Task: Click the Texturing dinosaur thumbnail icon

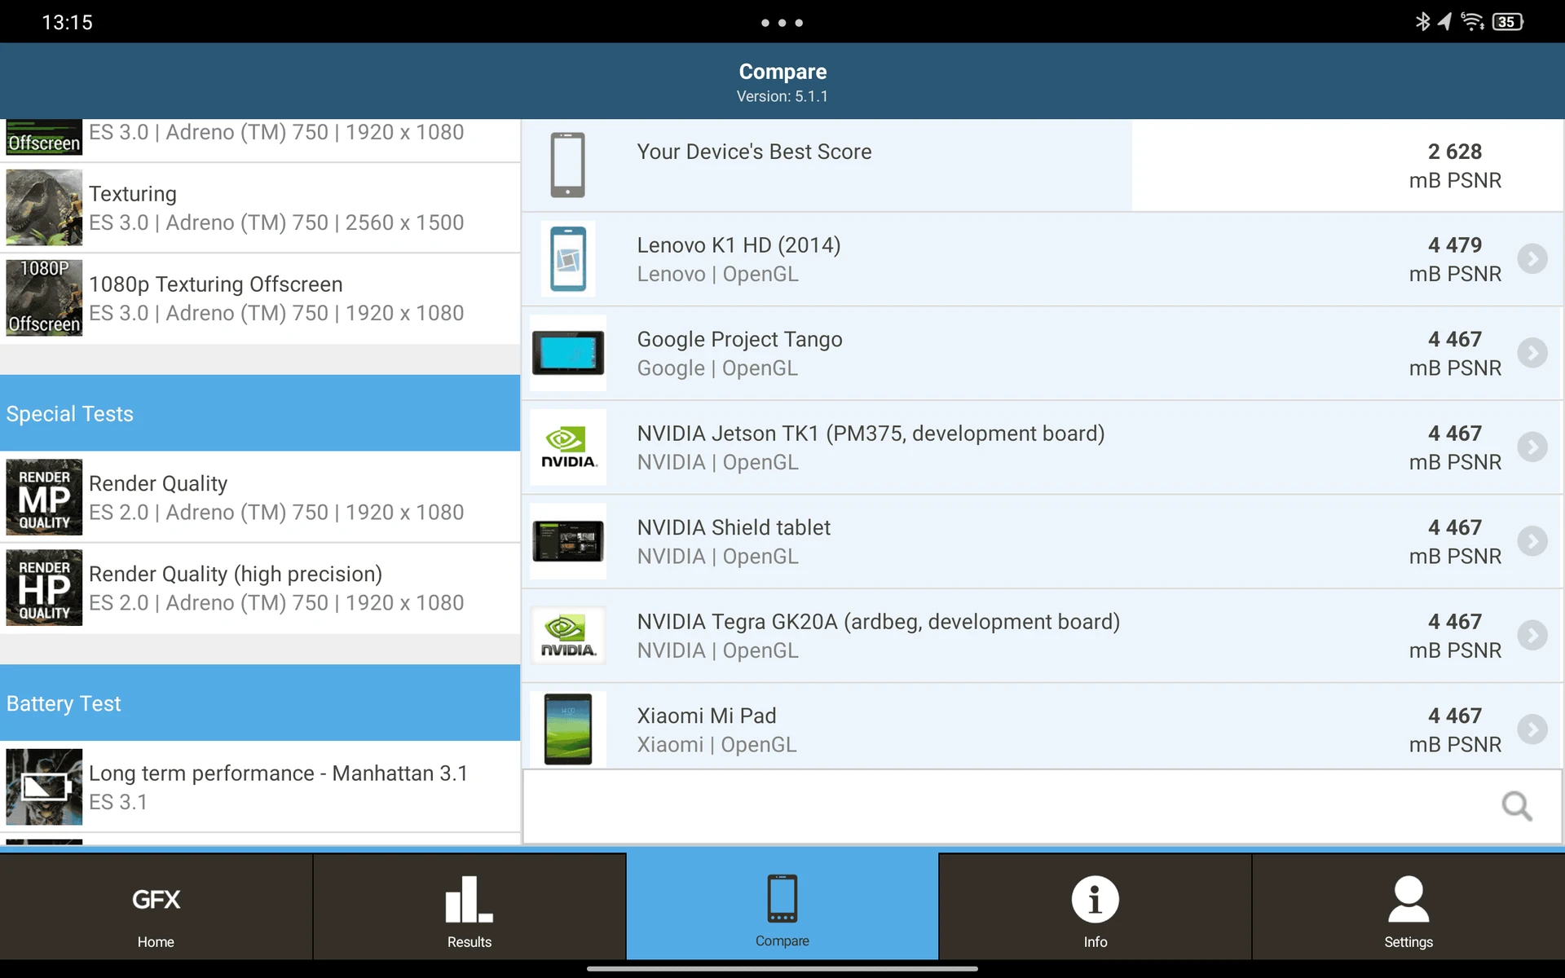Action: pos(44,208)
